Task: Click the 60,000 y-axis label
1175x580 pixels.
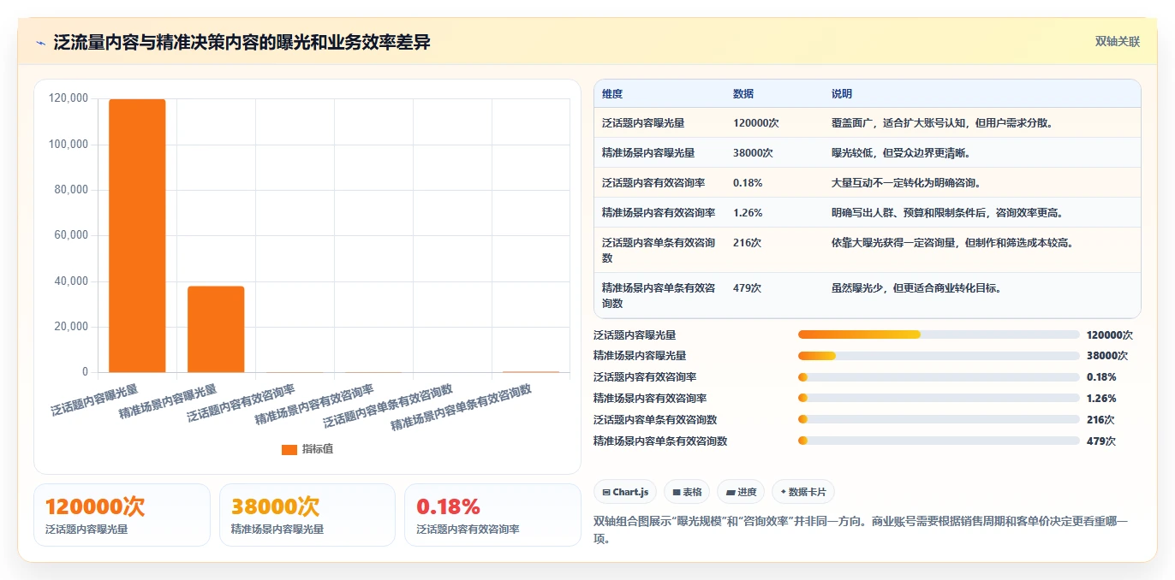Action: [x=71, y=235]
